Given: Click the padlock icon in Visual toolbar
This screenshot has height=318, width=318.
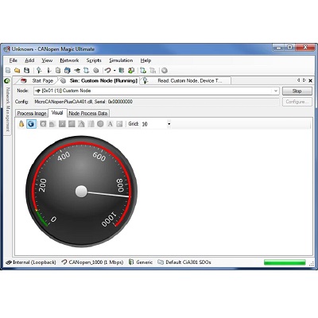Looking at the screenshot, I should click(x=21, y=124).
